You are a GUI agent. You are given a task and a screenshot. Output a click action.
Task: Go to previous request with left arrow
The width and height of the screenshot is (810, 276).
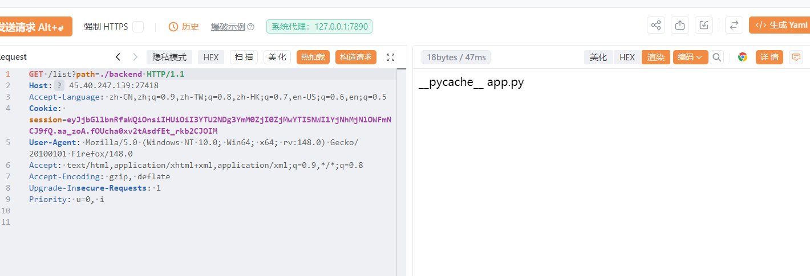click(x=118, y=57)
